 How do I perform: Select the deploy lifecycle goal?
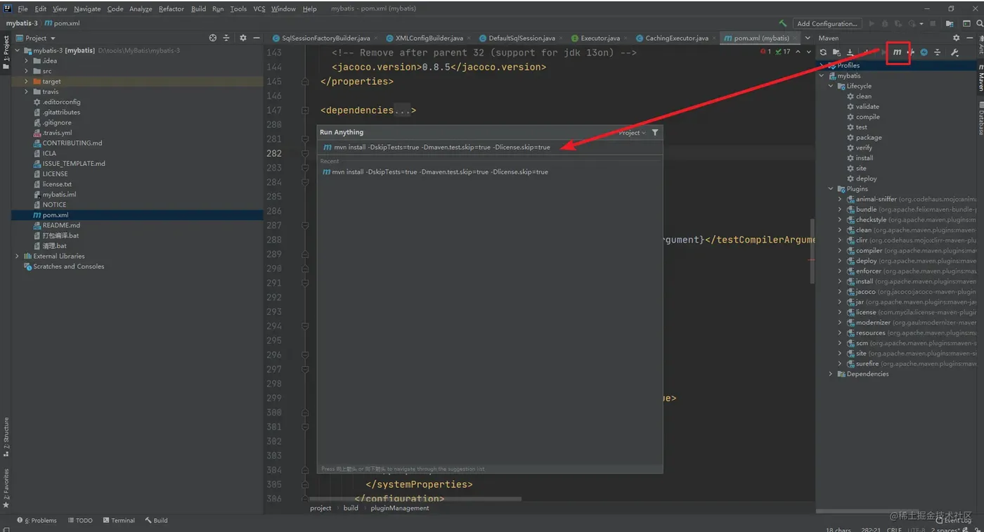[x=866, y=179]
